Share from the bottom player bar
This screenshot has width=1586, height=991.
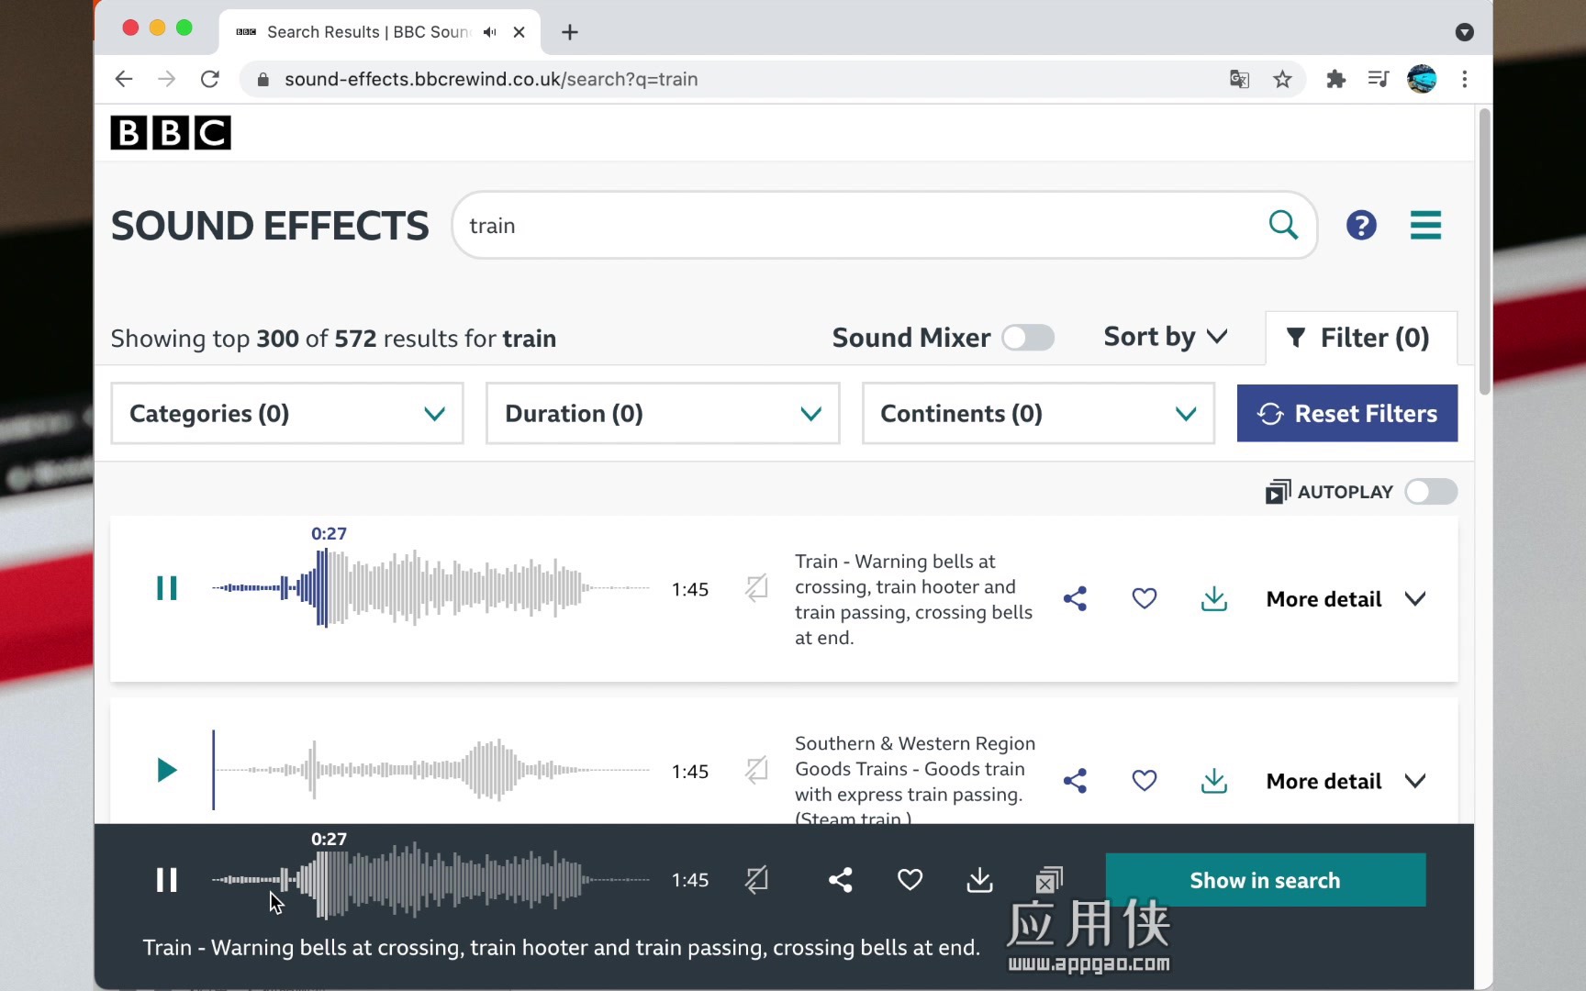coord(840,880)
